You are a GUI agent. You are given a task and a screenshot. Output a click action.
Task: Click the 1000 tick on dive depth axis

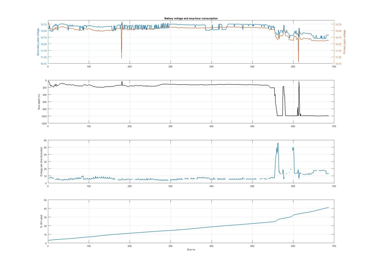[x=44, y=116]
